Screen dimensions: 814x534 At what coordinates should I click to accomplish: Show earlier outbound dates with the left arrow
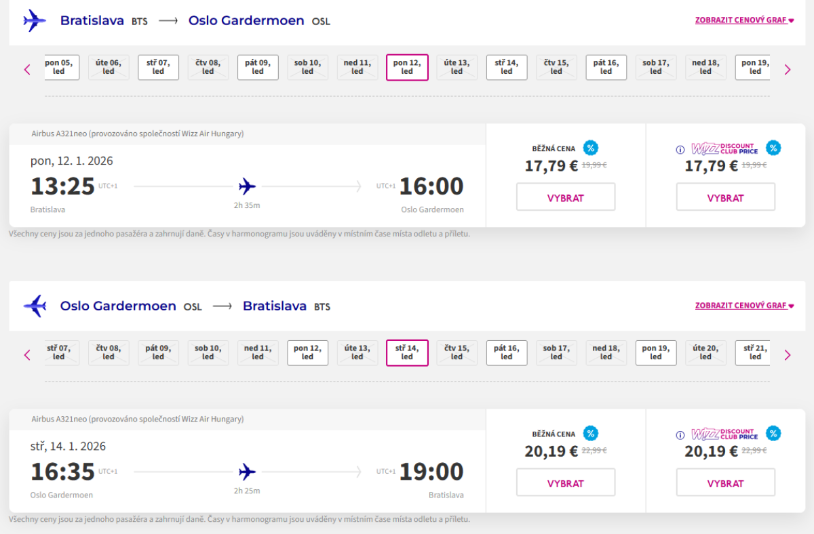coord(28,69)
